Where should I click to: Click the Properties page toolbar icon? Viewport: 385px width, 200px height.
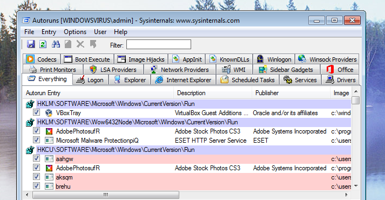point(68,44)
